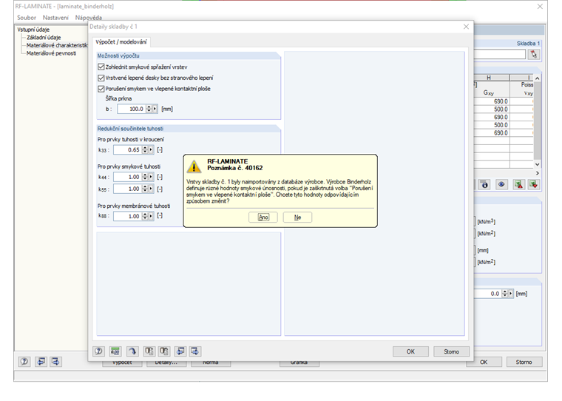Image resolution: width=562 pixels, height=401 pixels.
Task: Click the second save-settings icon in the dialog toolbar
Action: pyautogui.click(x=164, y=351)
